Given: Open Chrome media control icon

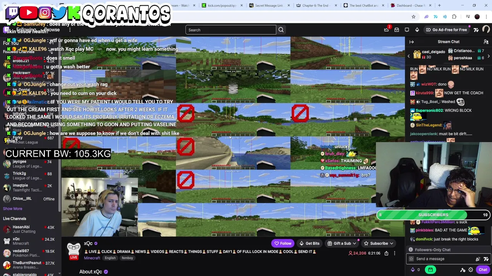Looking at the screenshot, I should click(x=468, y=16).
